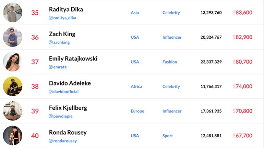Click Instagram icon next to davidoofficial

(x=51, y=92)
